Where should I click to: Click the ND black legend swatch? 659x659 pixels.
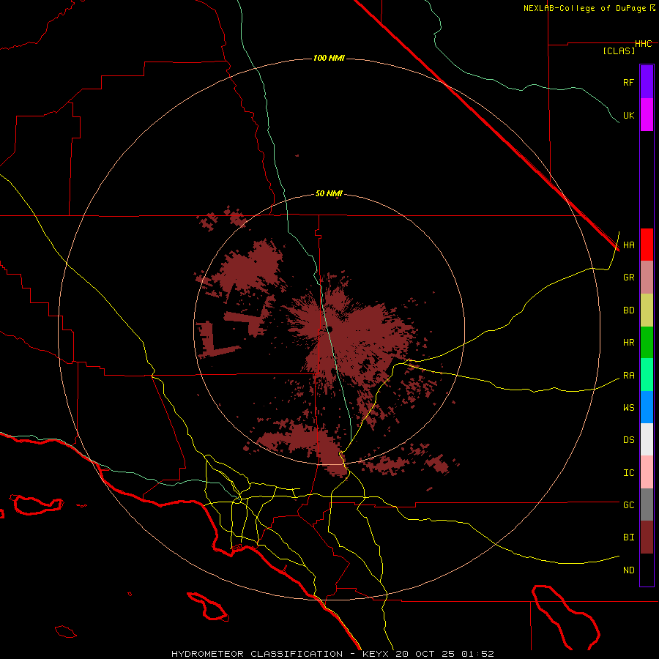[x=647, y=570]
